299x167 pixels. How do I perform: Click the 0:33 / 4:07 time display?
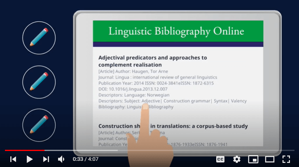coord(86,159)
